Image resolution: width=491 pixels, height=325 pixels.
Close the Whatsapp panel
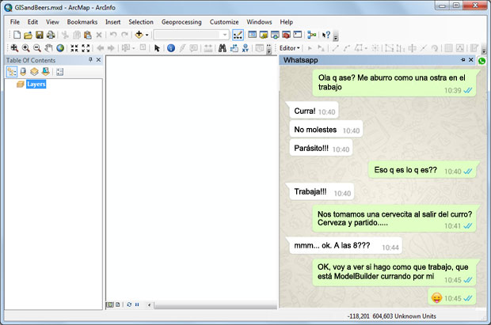[470, 60]
